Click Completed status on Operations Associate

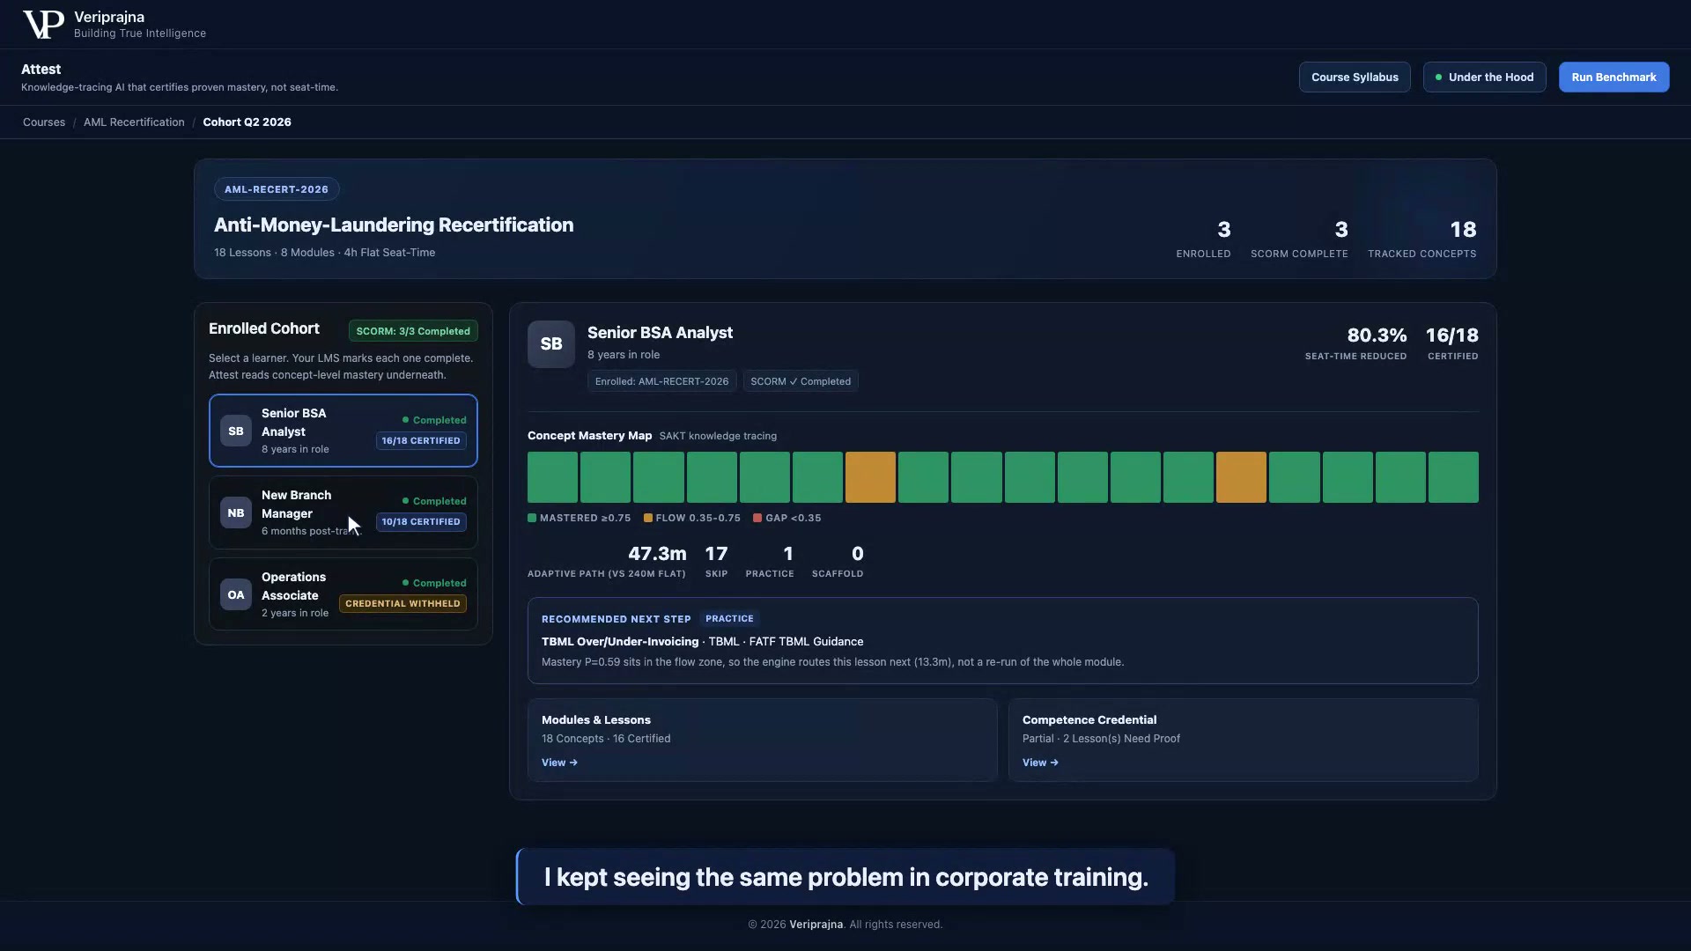[x=434, y=583]
